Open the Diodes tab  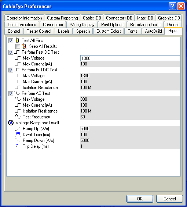[173, 25]
